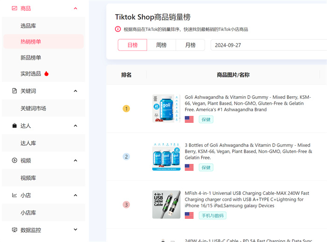This screenshot has height=242, width=327.
Task: Click the US flag on 3 Bottles row
Action: 189,167
